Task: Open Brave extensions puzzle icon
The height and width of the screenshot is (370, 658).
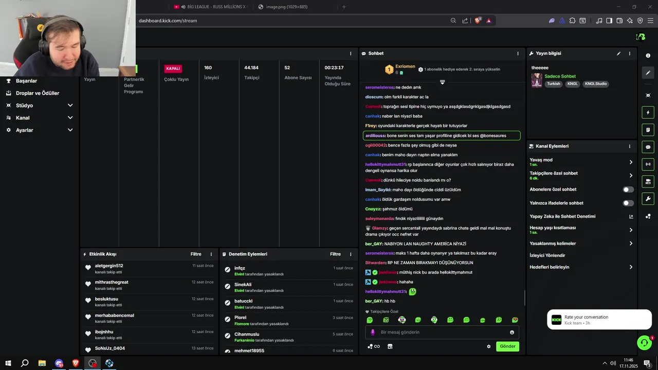Action: click(x=572, y=21)
